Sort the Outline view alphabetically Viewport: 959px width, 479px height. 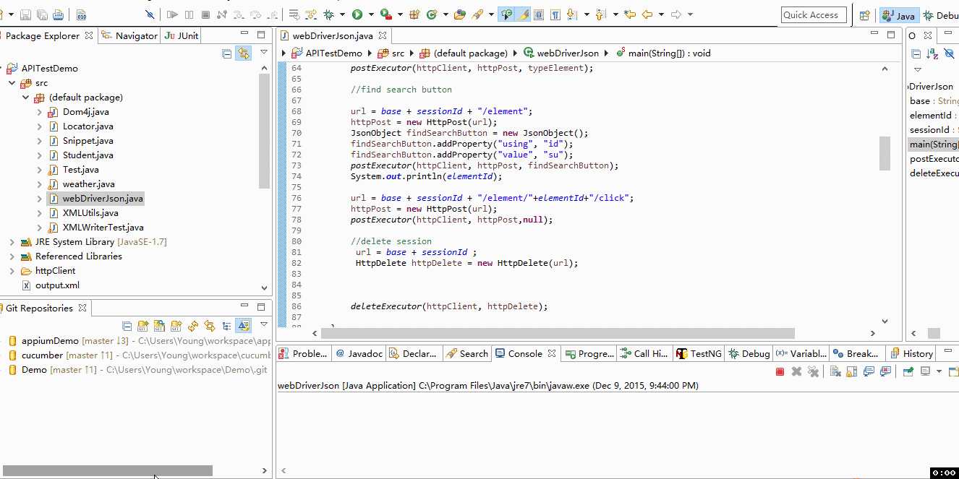coord(932,53)
